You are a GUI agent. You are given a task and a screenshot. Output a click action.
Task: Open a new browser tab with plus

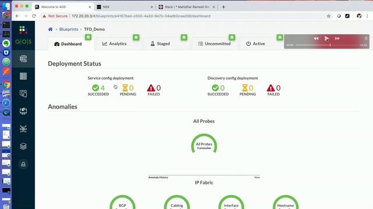coord(223,7)
